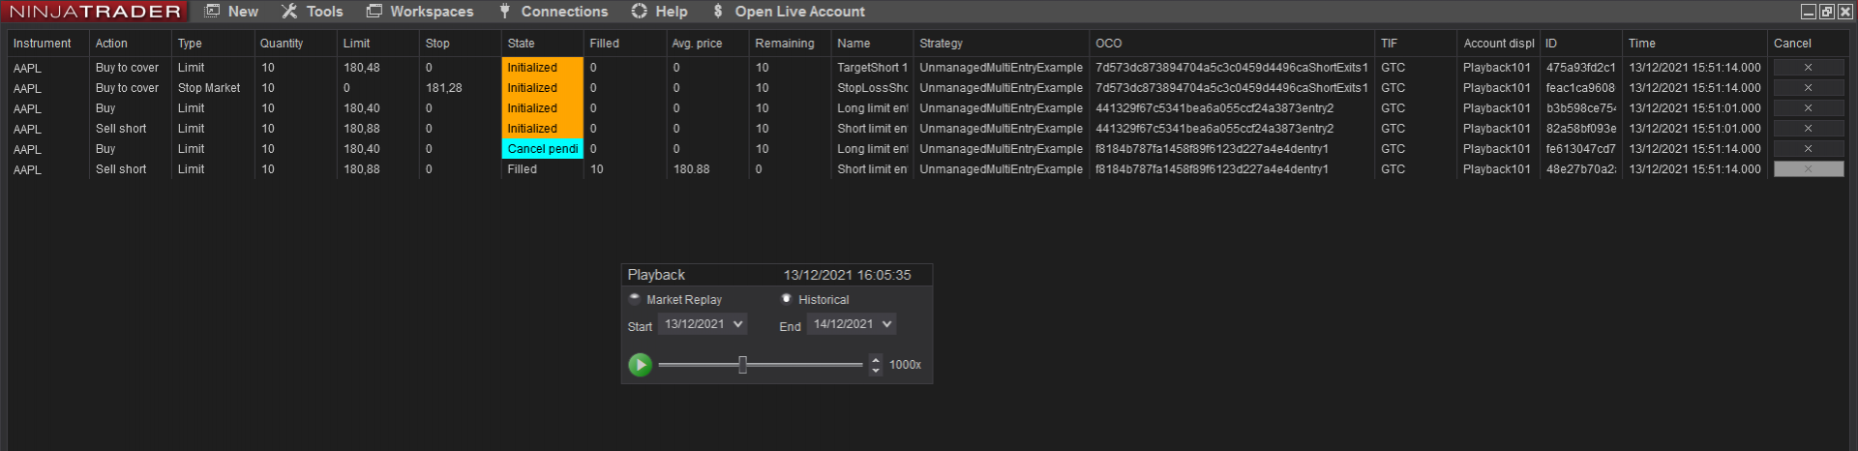
Task: Click disabled cancel button of filled order
Action: [1808, 169]
